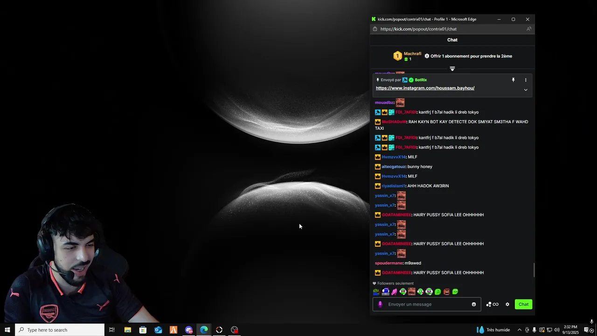Open the OBS taskbar icon with red dot
Image resolution: width=597 pixels, height=336 pixels.
pyautogui.click(x=235, y=330)
